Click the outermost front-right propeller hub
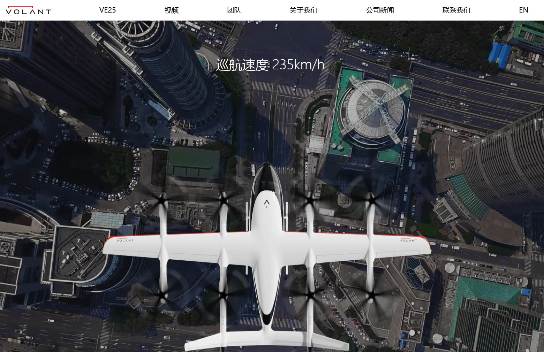544x352 pixels. pyautogui.click(x=372, y=200)
